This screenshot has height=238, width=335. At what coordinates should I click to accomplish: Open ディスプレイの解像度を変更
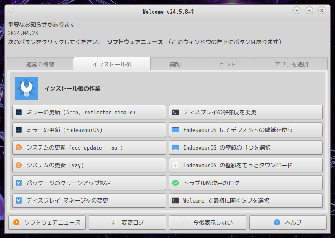[246, 112]
